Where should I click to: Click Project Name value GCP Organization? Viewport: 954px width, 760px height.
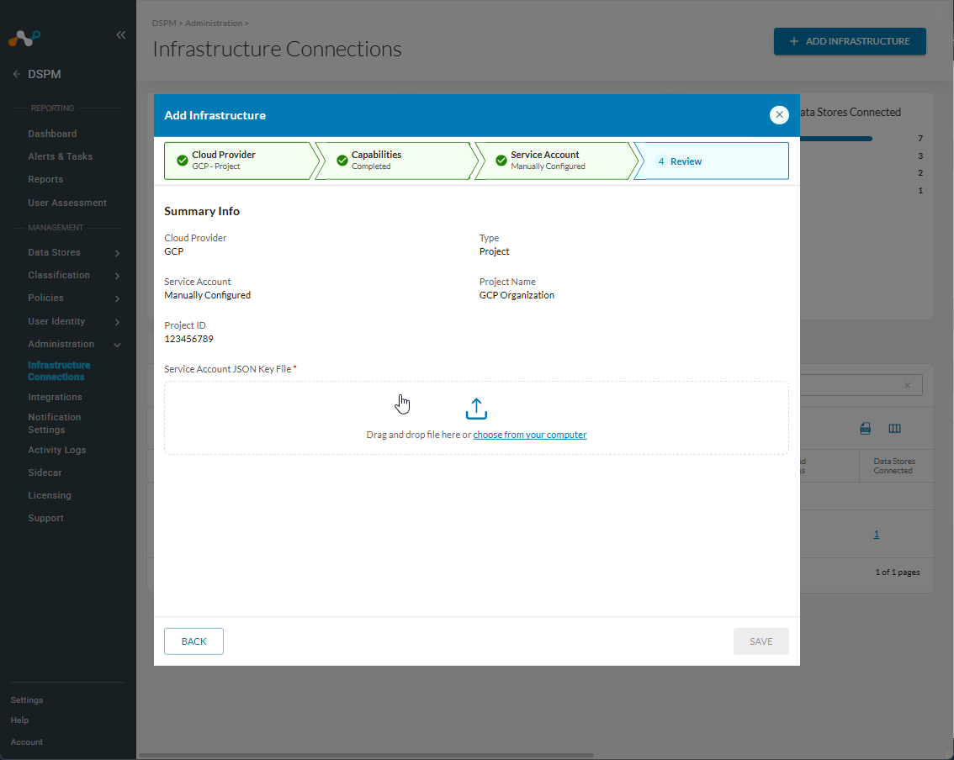pyautogui.click(x=517, y=295)
